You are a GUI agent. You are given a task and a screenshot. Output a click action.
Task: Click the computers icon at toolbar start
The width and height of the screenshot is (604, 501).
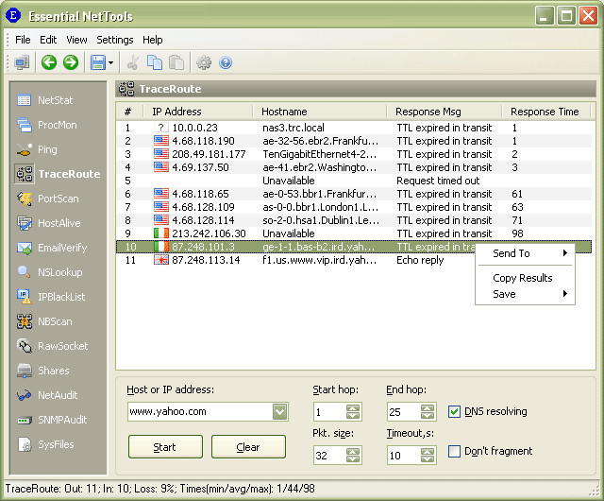tap(22, 62)
